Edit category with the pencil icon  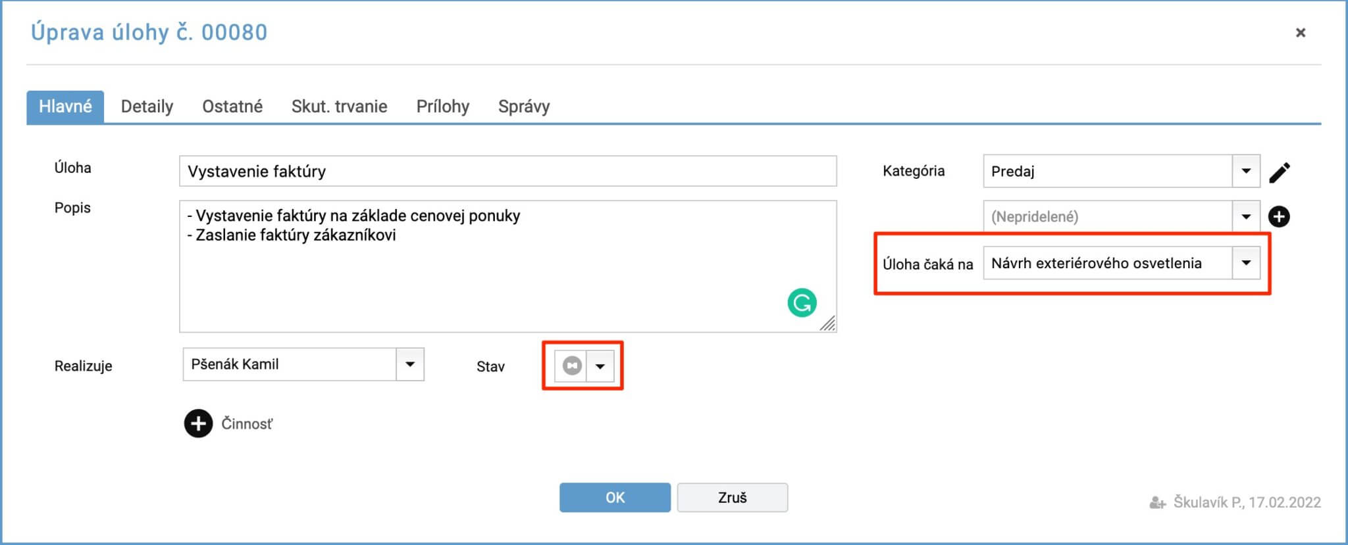1279,172
